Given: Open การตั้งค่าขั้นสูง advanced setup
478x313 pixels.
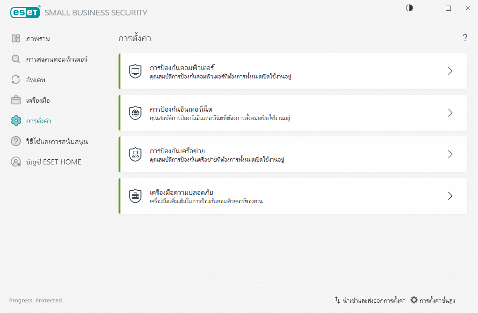Looking at the screenshot, I should 432,300.
